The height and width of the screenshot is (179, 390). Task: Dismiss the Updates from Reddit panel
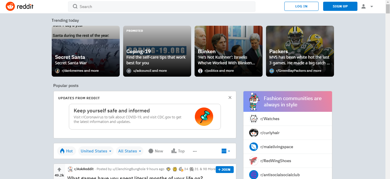click(x=230, y=98)
